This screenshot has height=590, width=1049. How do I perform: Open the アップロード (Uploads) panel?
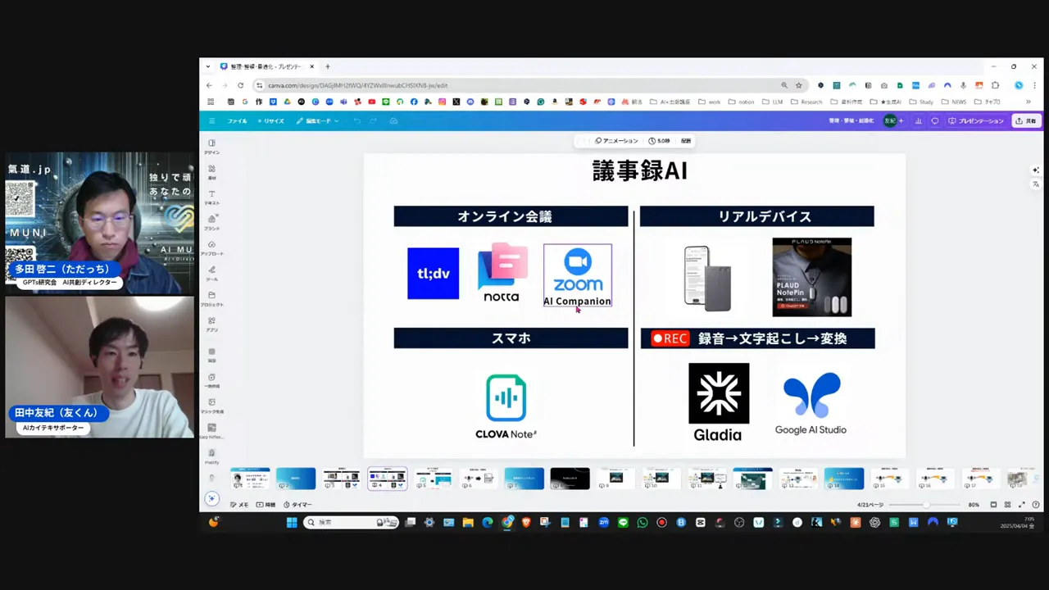tap(211, 246)
